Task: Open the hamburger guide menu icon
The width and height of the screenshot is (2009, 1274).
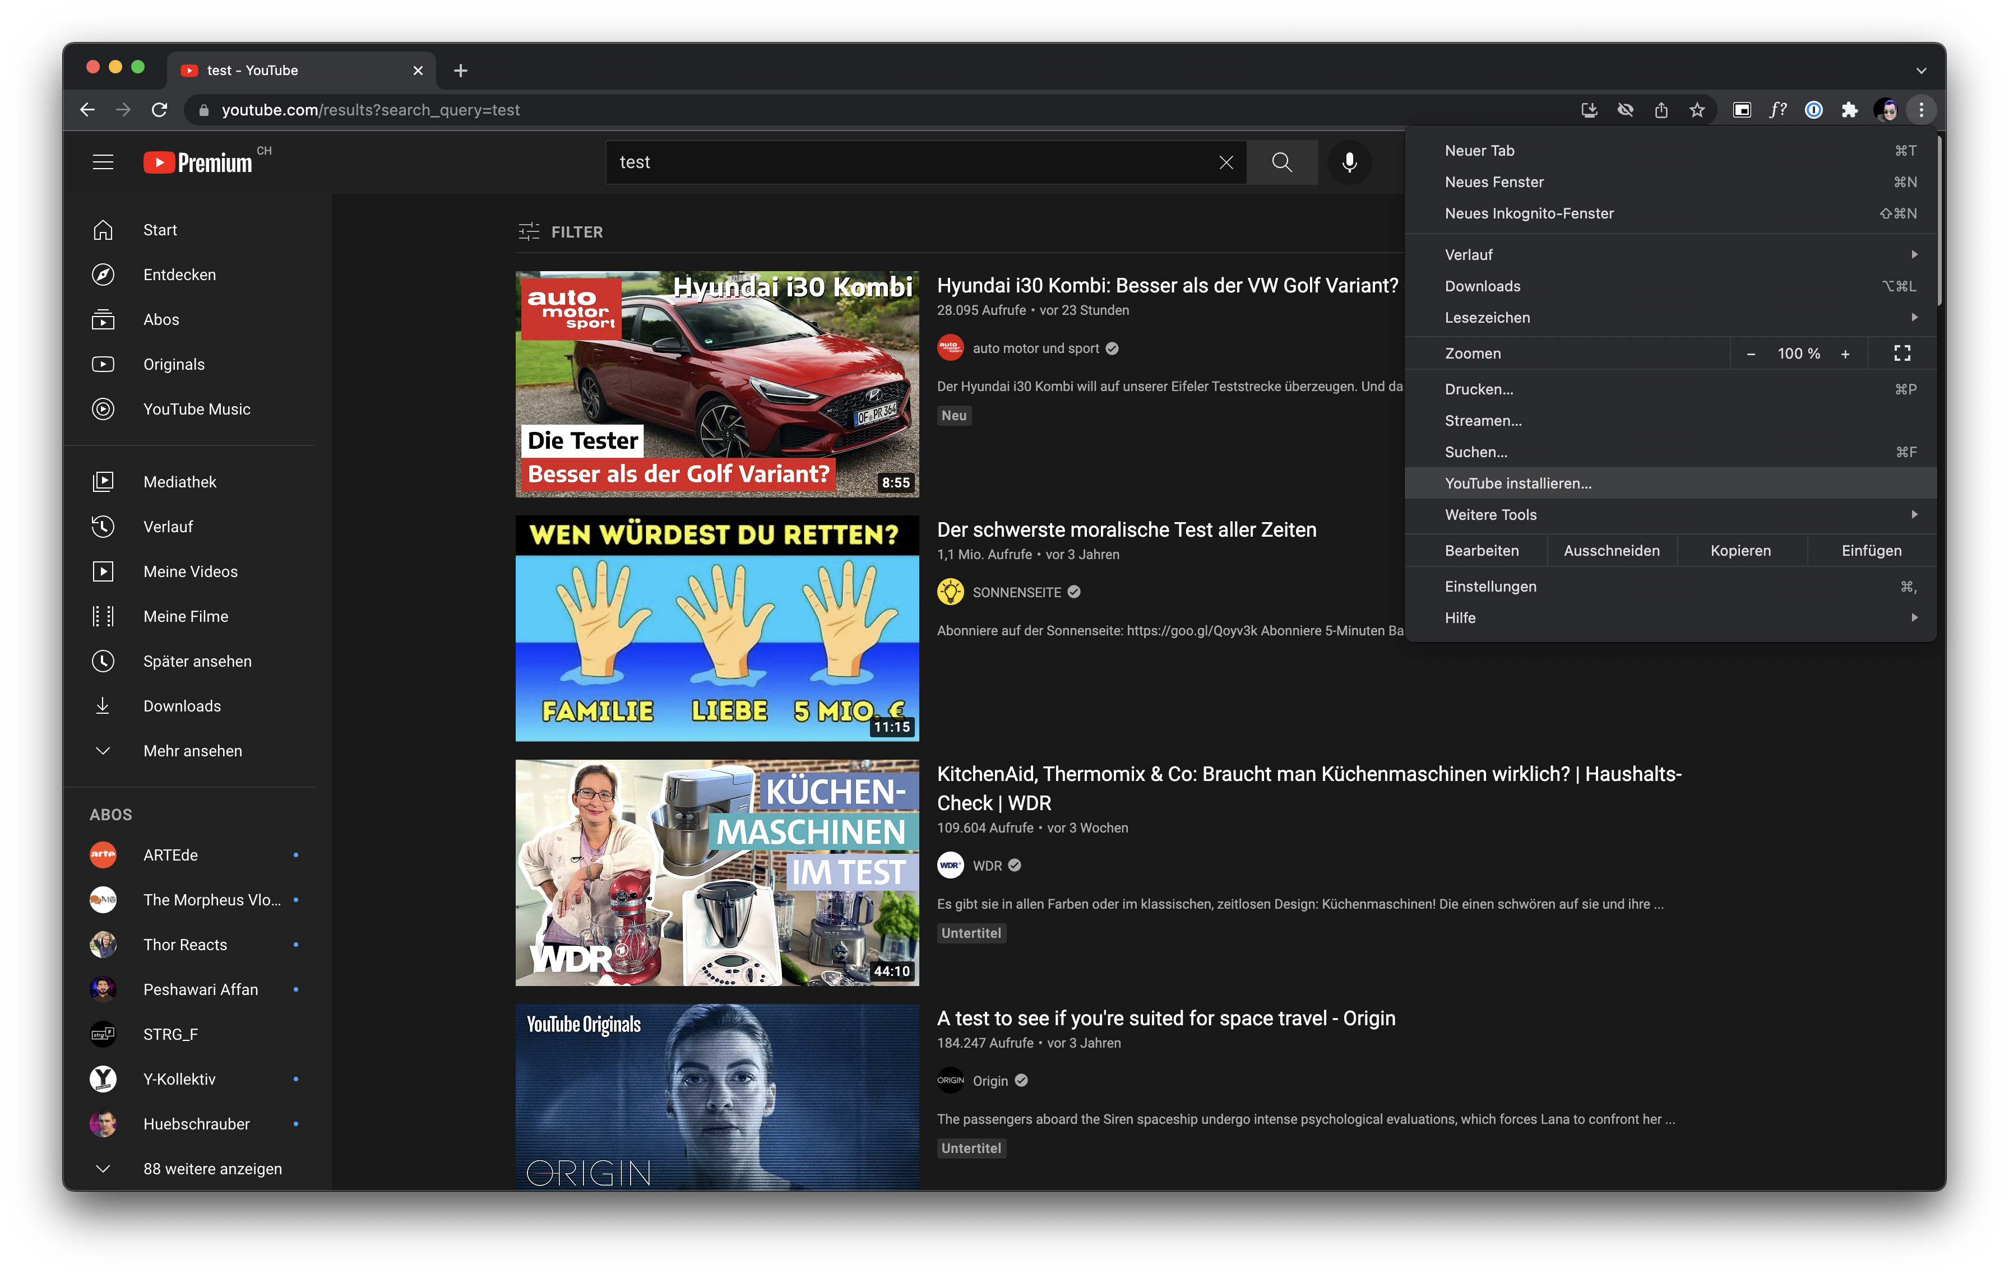Action: 103,162
